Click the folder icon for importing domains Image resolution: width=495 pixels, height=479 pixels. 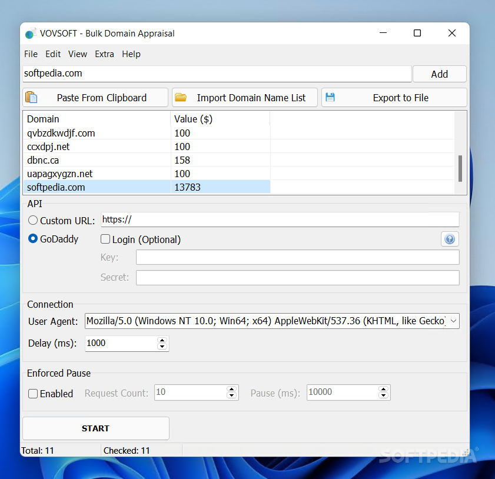click(181, 97)
